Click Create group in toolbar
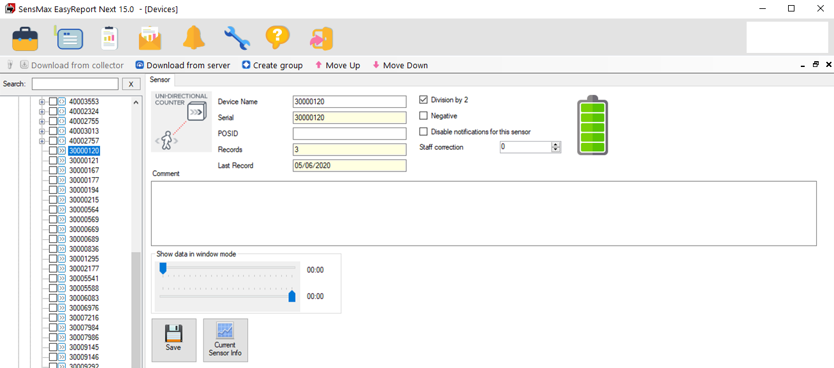Viewport: 834px width, 368px height. tap(272, 65)
